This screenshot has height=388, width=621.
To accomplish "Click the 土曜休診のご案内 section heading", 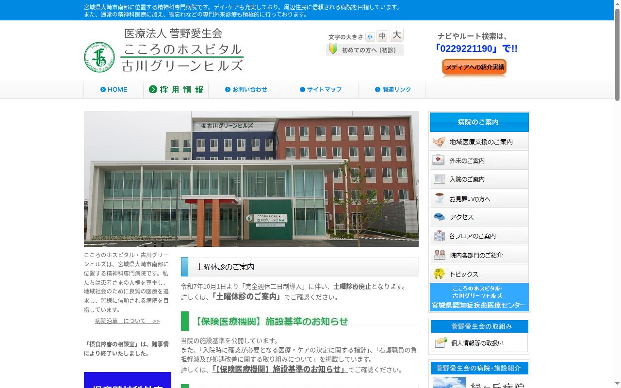I will click(300, 267).
